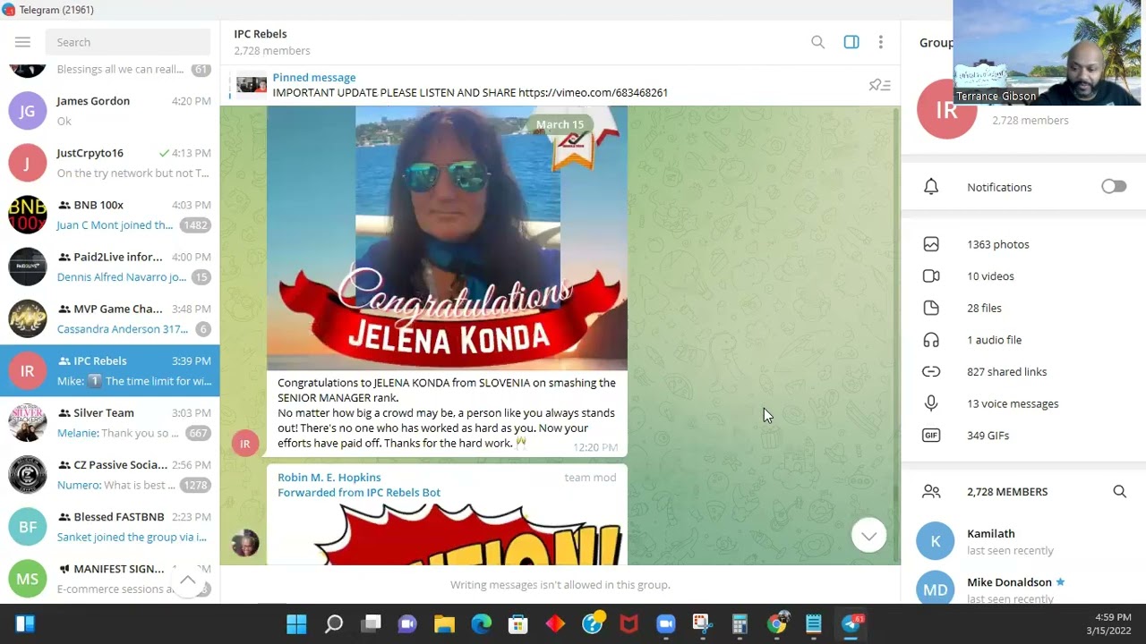Open Zoom from the taskbar

tap(665, 623)
